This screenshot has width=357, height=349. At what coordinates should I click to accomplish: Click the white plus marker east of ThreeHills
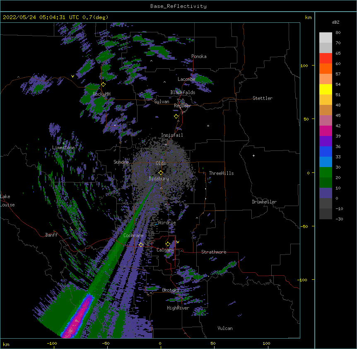click(x=253, y=155)
